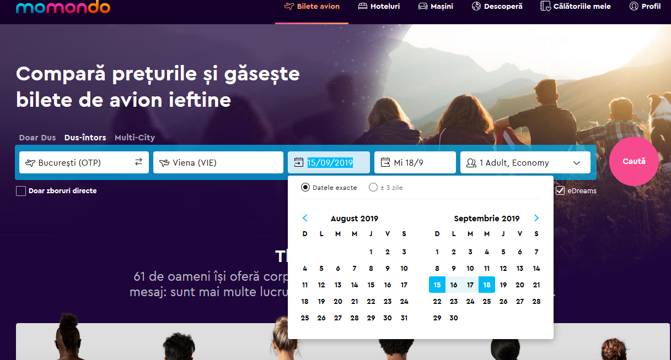Click the landing plane icon in destination field
Viewport: 671px width, 360px height.
coord(164,163)
